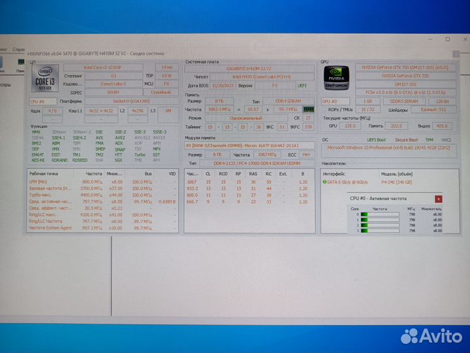Click the 800.0 row in the timings table
This screenshot has width=470, height=353.
click(249, 195)
